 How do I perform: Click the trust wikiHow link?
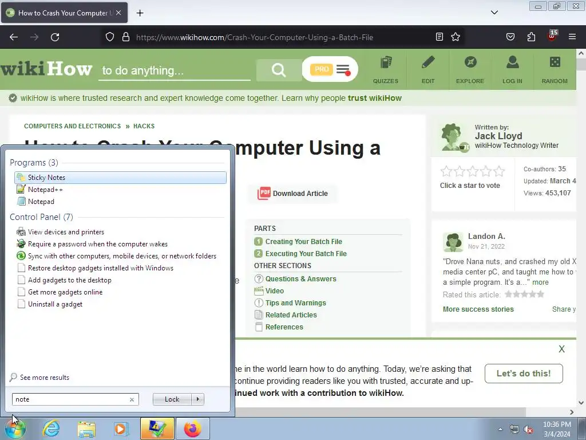tap(374, 98)
